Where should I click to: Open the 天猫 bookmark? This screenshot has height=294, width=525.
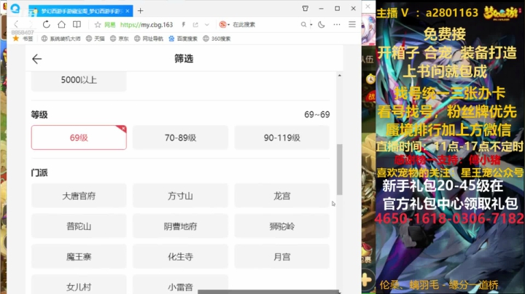[x=96, y=39]
